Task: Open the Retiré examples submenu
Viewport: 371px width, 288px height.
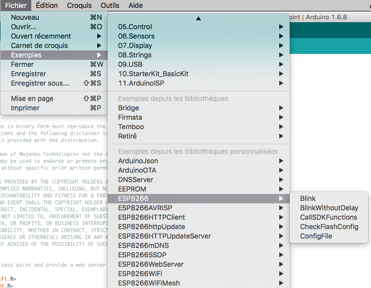Action: point(198,136)
